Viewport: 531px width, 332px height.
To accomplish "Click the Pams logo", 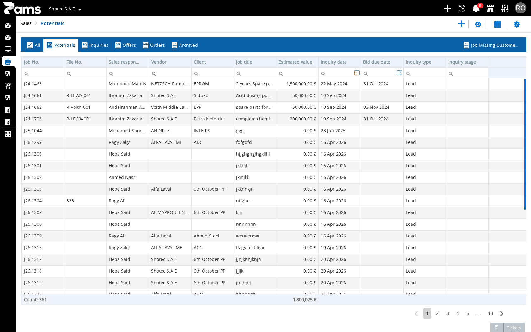I will pyautogui.click(x=22, y=8).
